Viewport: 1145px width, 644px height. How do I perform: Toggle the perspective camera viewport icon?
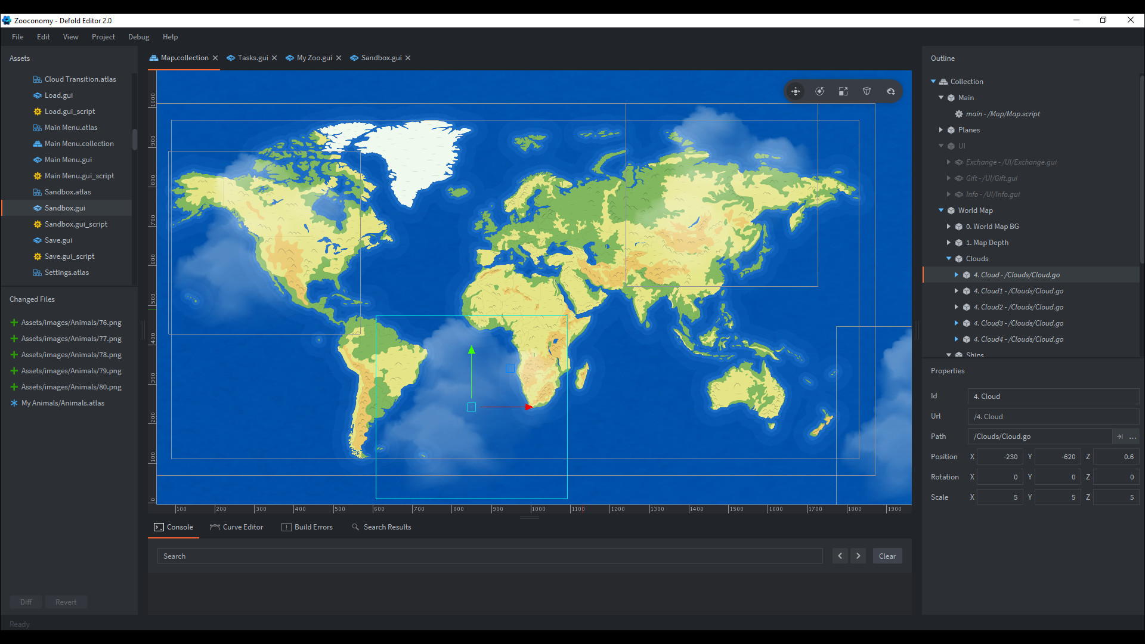tap(867, 91)
